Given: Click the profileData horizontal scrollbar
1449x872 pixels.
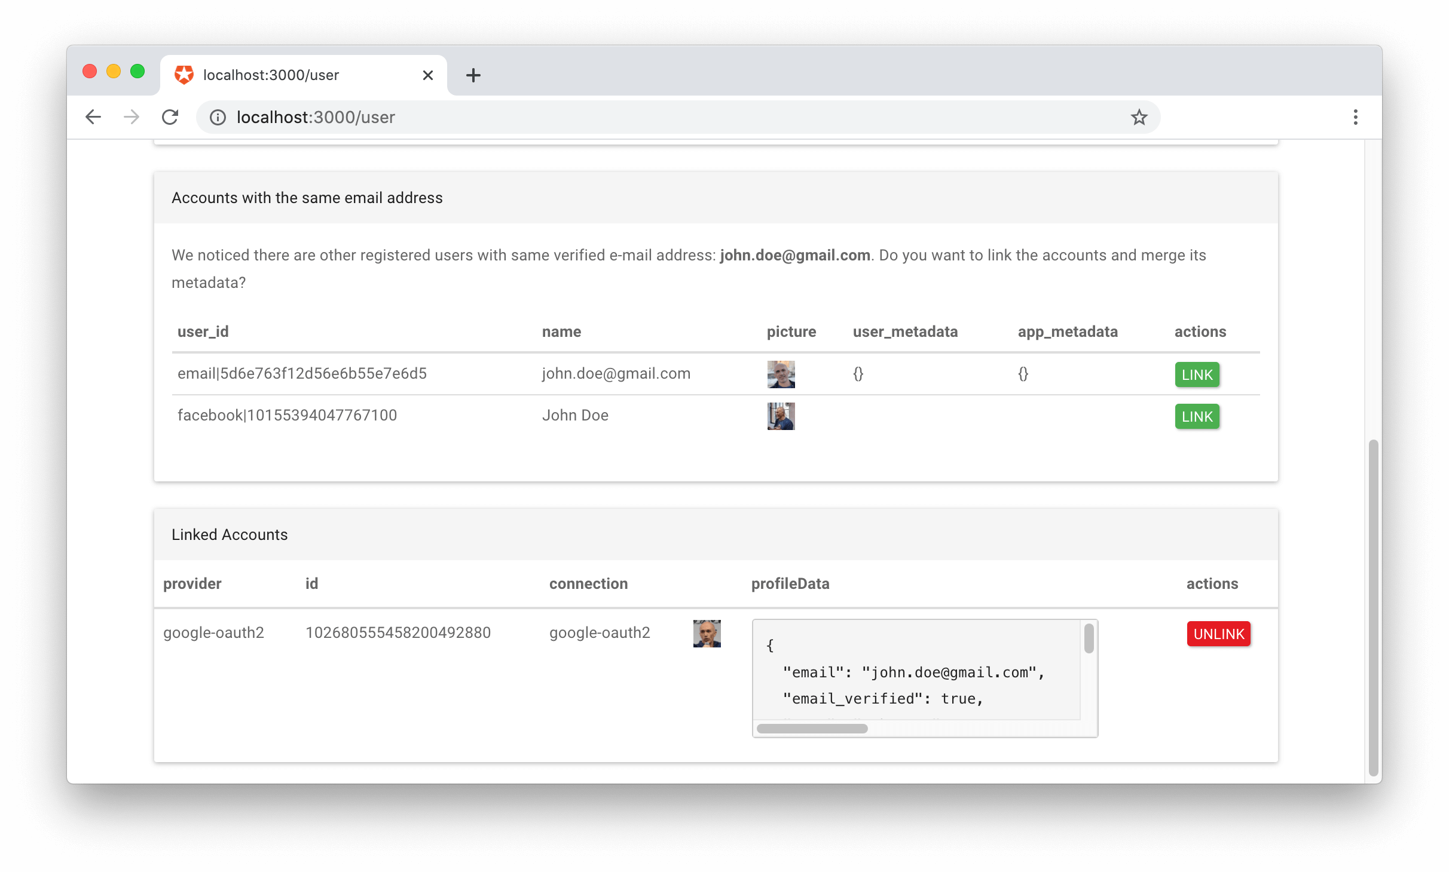Looking at the screenshot, I should [812, 729].
